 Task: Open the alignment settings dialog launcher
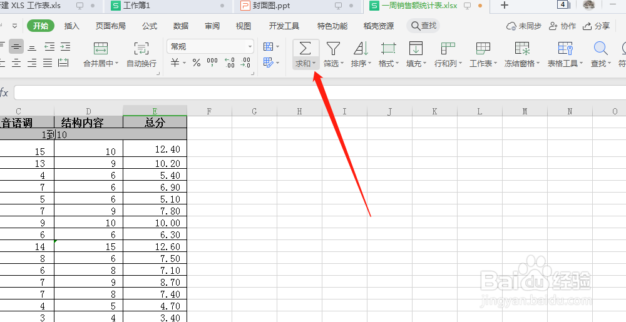158,74
